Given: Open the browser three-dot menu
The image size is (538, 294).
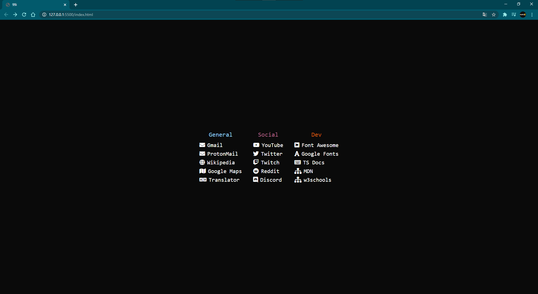Looking at the screenshot, I should point(532,15).
